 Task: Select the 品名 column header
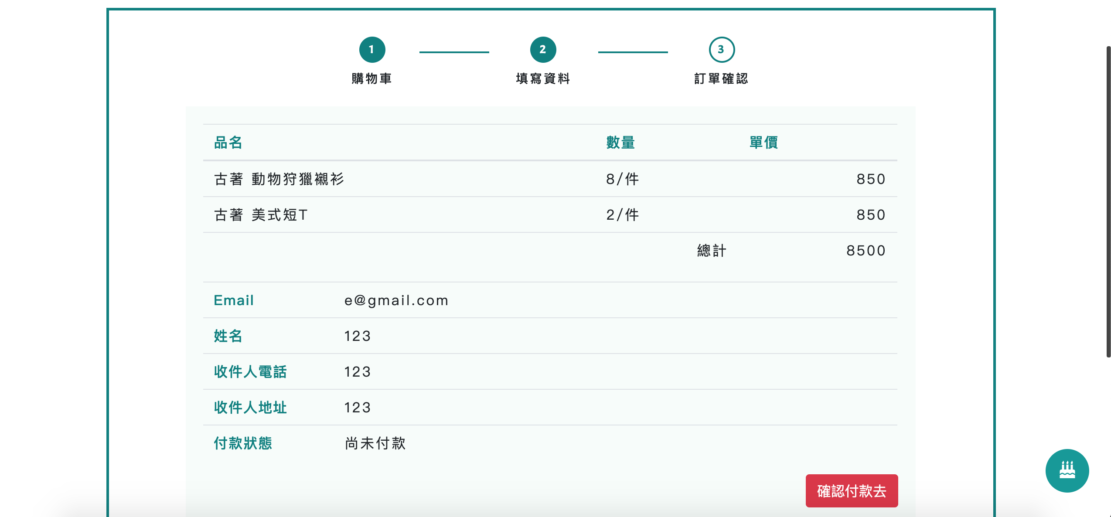click(x=228, y=143)
